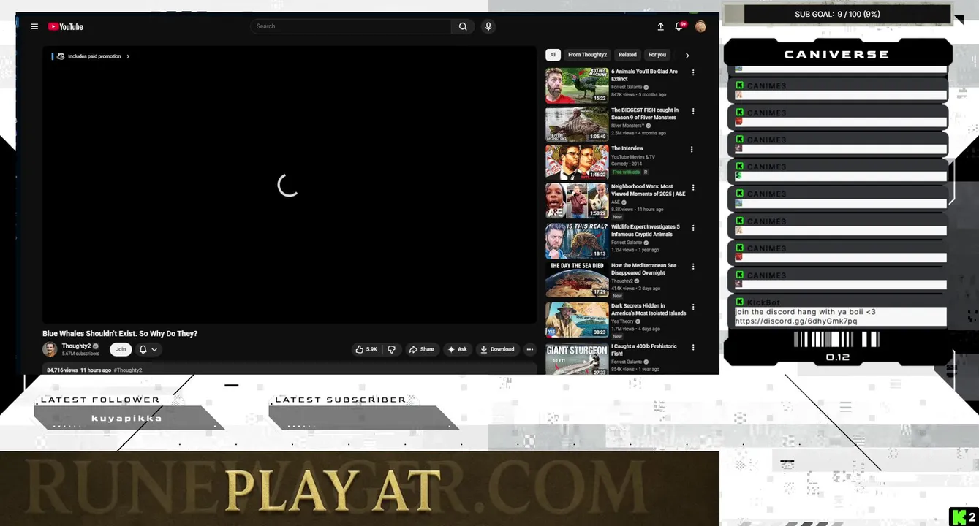
Task: Dislike the Blue Whales video
Action: [x=392, y=349]
